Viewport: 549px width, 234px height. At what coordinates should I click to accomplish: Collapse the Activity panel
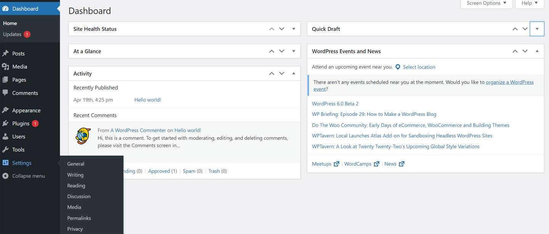[294, 74]
